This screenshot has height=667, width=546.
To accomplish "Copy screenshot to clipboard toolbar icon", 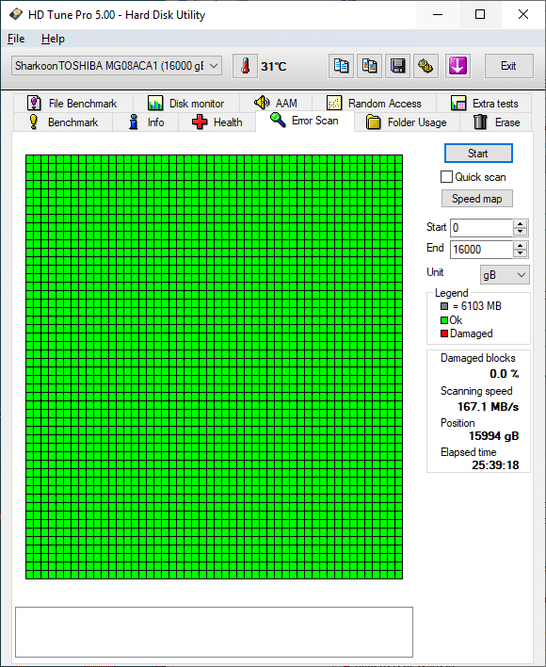I will pyautogui.click(x=369, y=66).
